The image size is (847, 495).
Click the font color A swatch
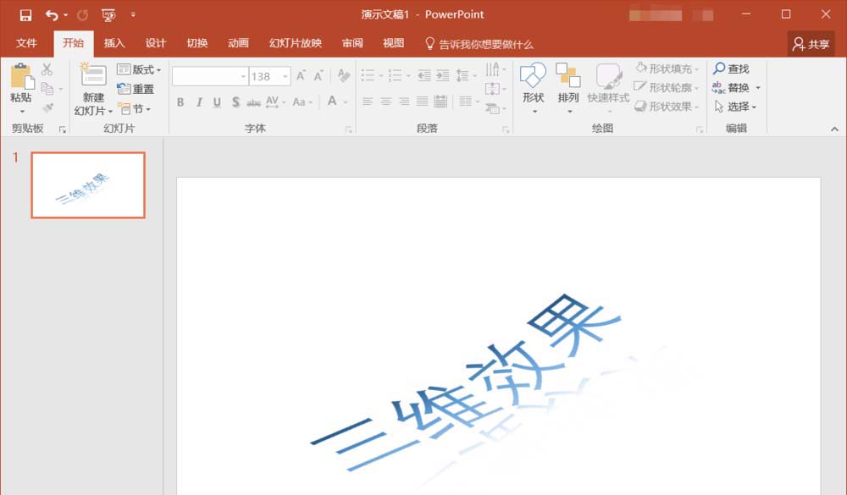pos(332,102)
